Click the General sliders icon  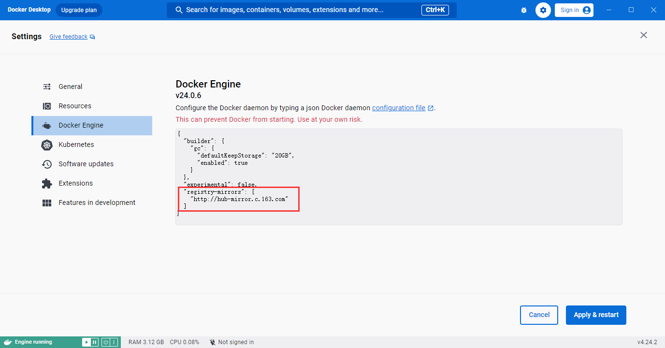(47, 87)
